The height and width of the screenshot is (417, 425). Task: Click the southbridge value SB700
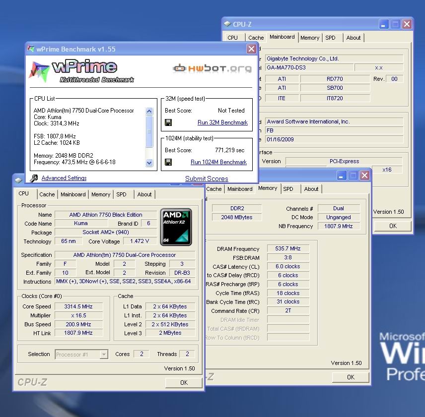[x=335, y=88]
